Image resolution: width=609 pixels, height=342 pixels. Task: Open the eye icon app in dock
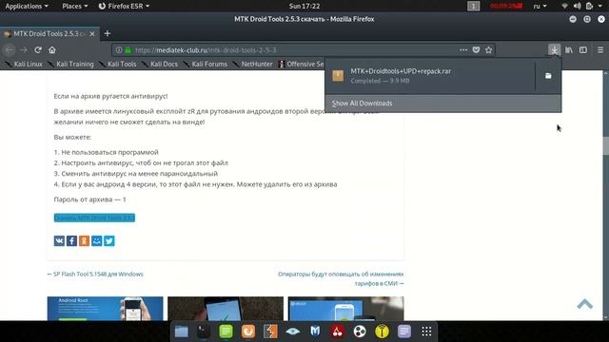pos(292,332)
